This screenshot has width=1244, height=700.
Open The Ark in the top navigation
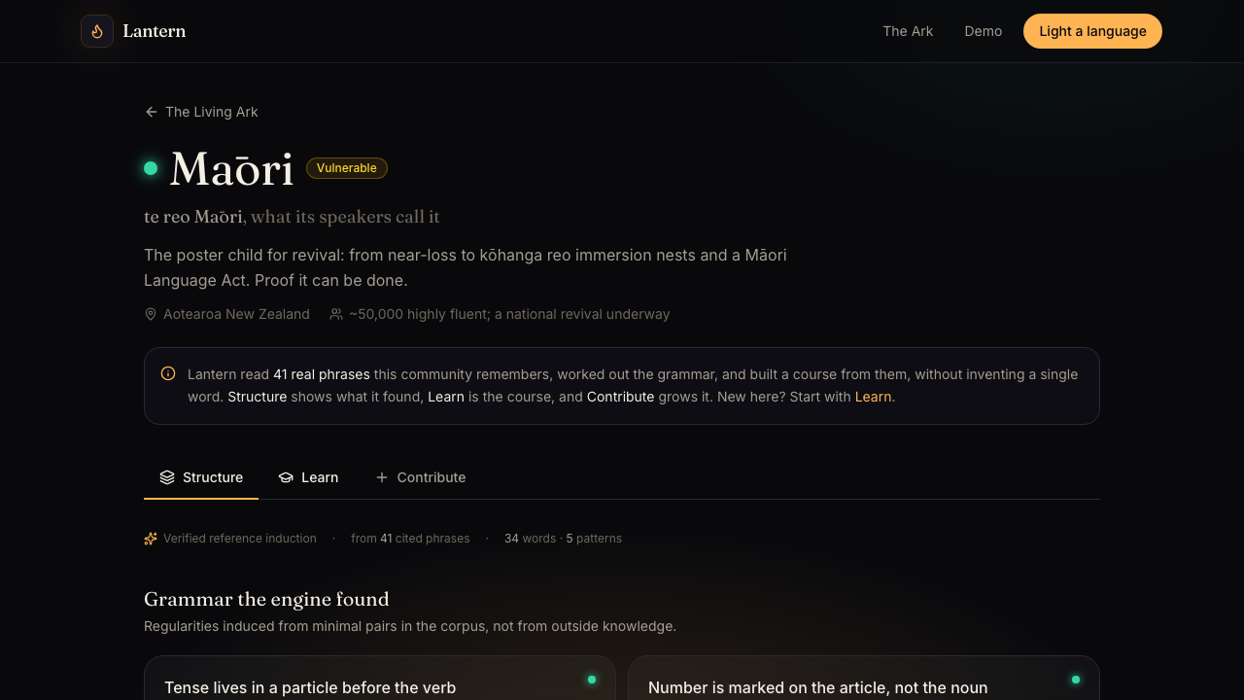(x=908, y=31)
